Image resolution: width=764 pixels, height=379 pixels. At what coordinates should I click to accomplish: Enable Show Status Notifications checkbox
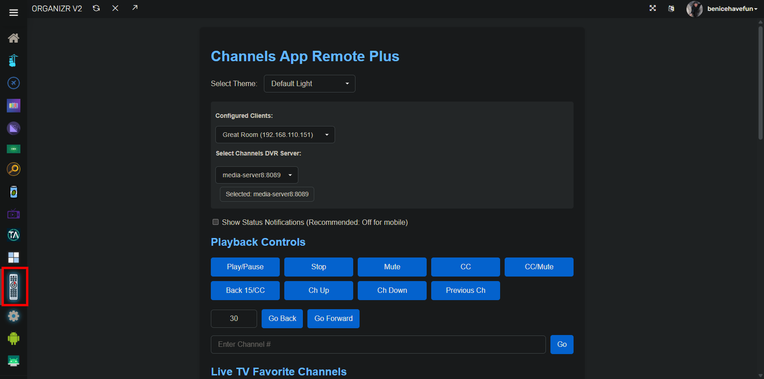(216, 222)
